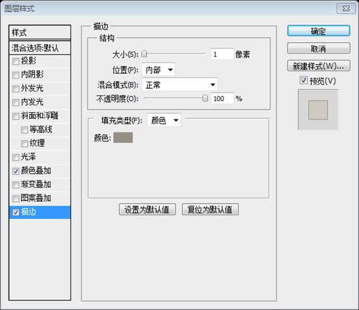Uncheck the 颜色叠加 color overlay checkbox
Image resolution: width=359 pixels, height=310 pixels.
click(x=16, y=171)
